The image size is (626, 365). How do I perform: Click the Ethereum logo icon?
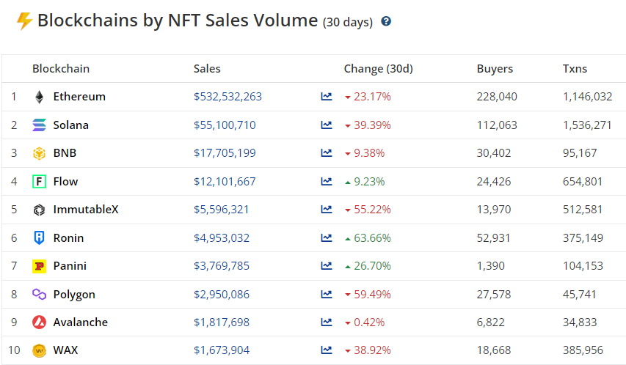point(39,97)
